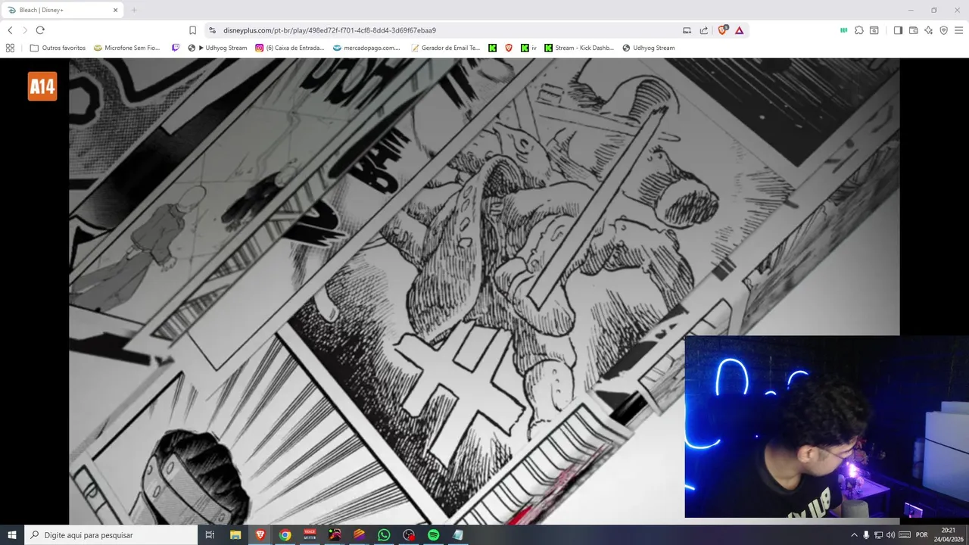Viewport: 969px width, 545px height.
Task: Open File Explorer from the taskbar
Action: [235, 535]
